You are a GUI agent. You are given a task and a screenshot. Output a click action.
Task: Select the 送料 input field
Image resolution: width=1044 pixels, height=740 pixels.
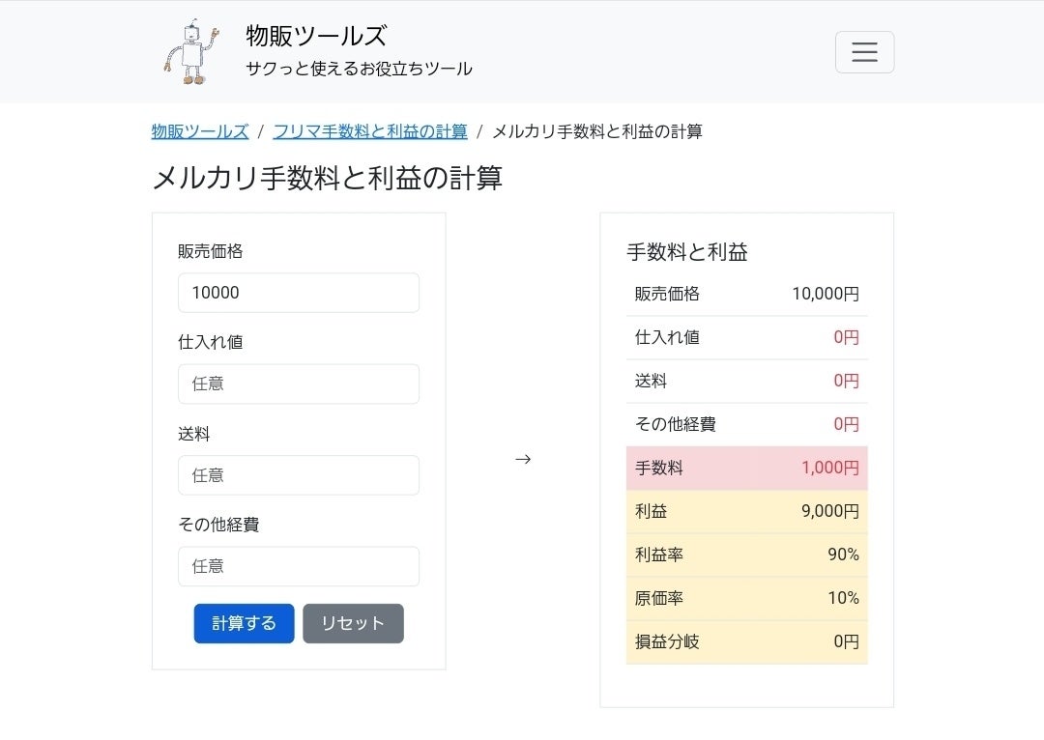(299, 475)
